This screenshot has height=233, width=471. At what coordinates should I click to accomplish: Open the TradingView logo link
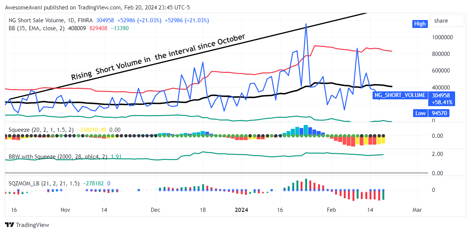click(x=27, y=225)
